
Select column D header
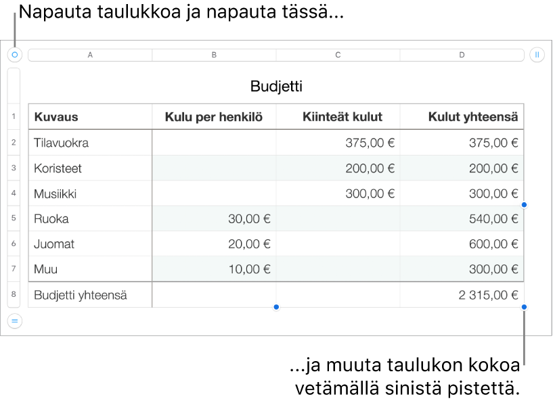[462, 55]
